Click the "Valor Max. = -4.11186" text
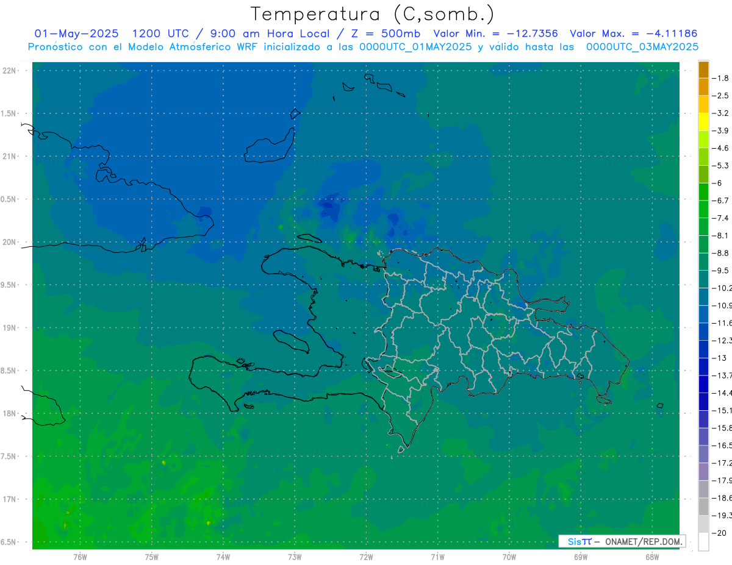 (633, 34)
